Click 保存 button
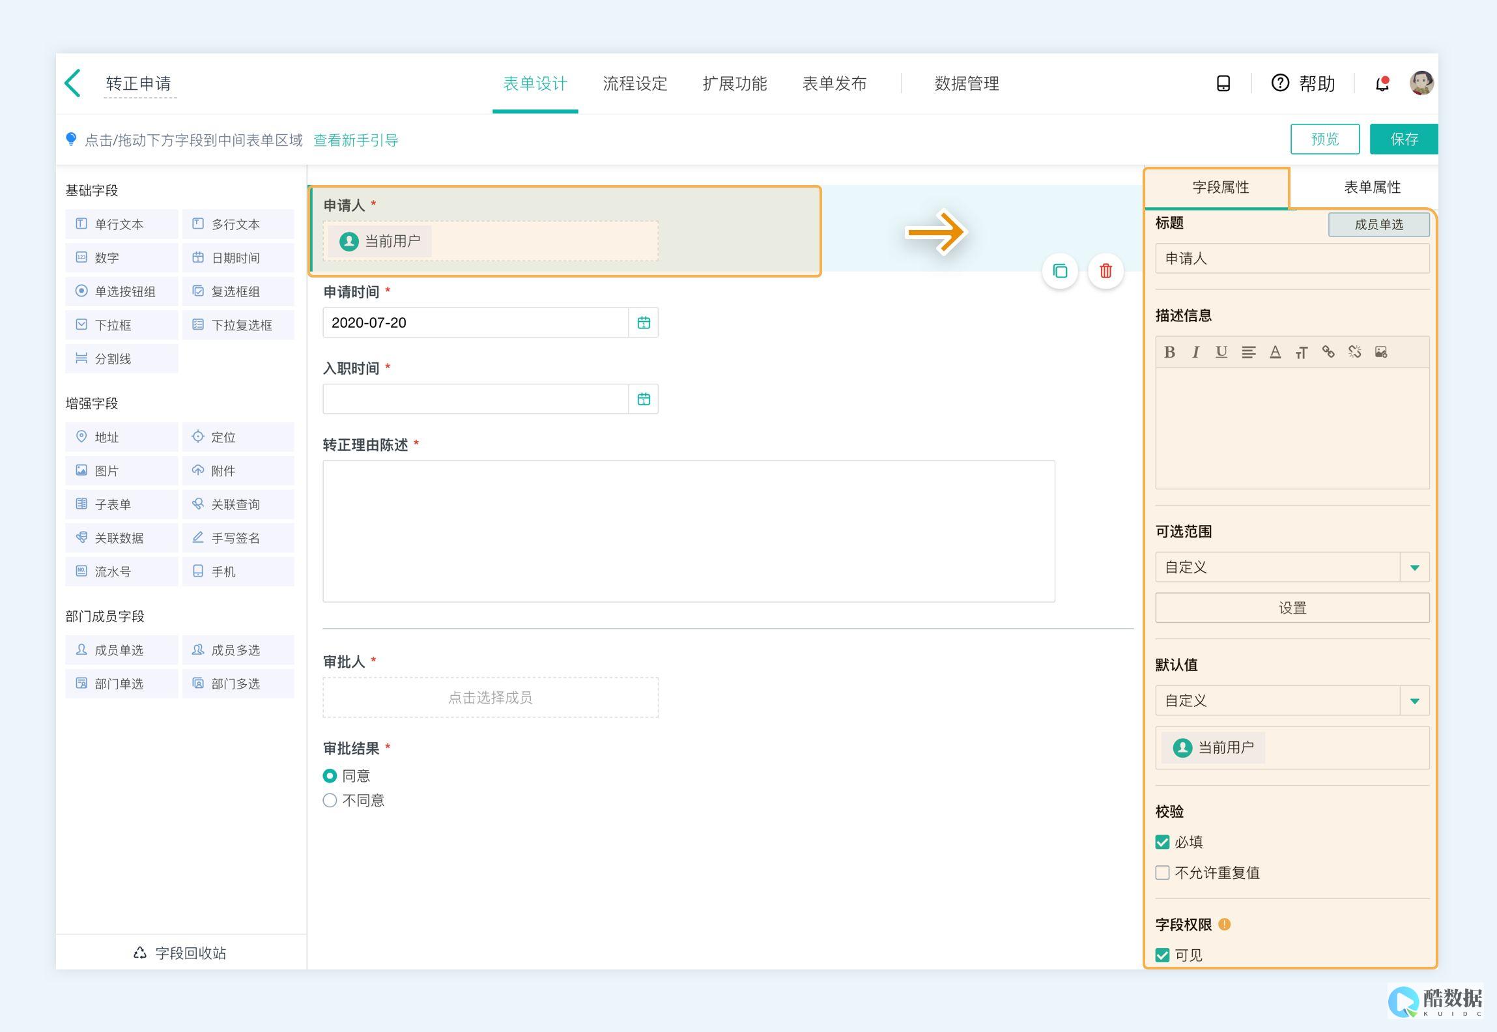The image size is (1497, 1032). click(1404, 139)
